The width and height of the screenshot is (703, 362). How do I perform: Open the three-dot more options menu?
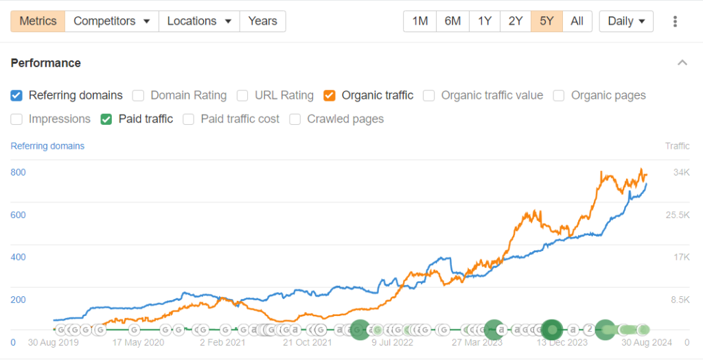[x=675, y=21]
